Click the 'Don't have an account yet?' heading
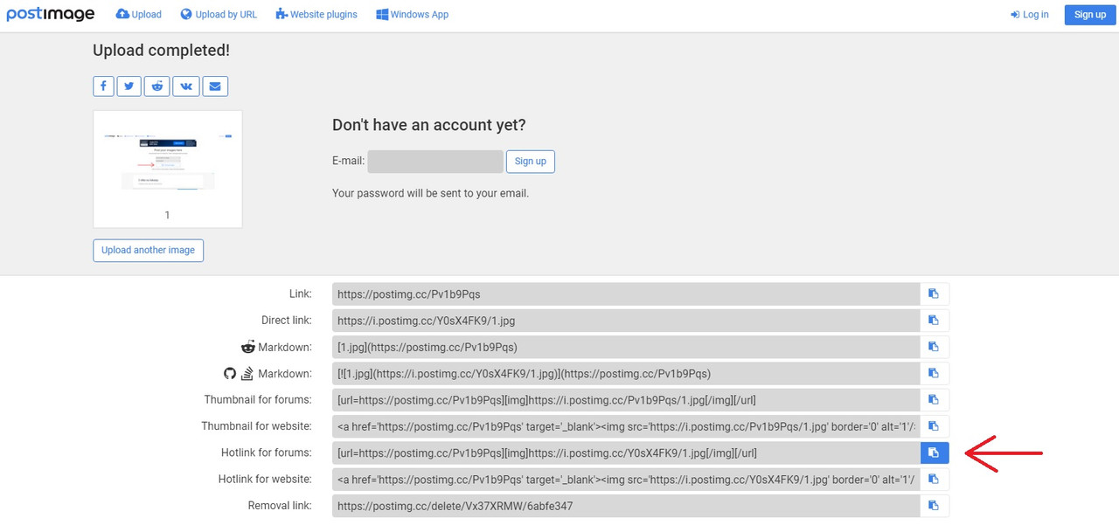 tap(429, 125)
